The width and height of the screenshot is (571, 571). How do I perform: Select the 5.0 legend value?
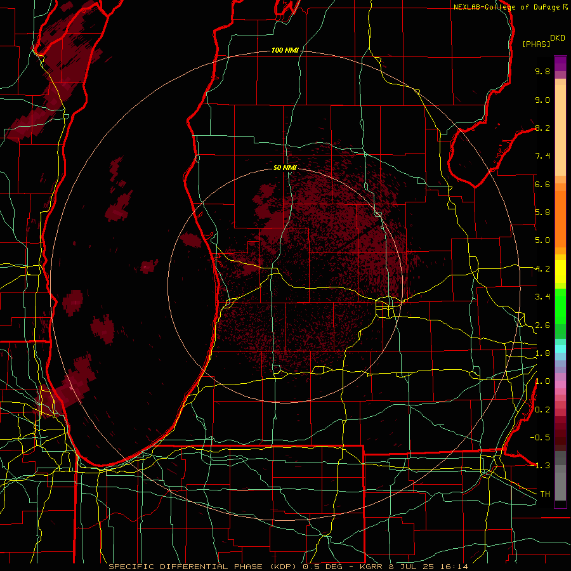pos(542,240)
